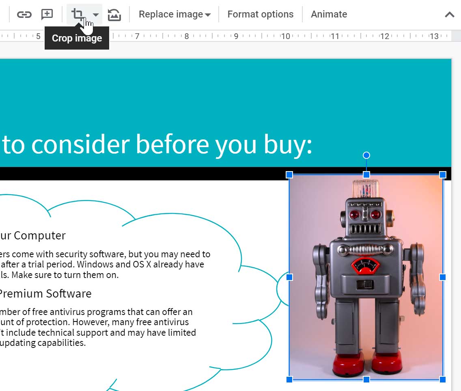Click the Reset image icon
Screen dimensions: 461x391
[114, 15]
